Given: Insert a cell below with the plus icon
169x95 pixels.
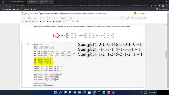Looking at the screenshot, I should coord(26,22).
